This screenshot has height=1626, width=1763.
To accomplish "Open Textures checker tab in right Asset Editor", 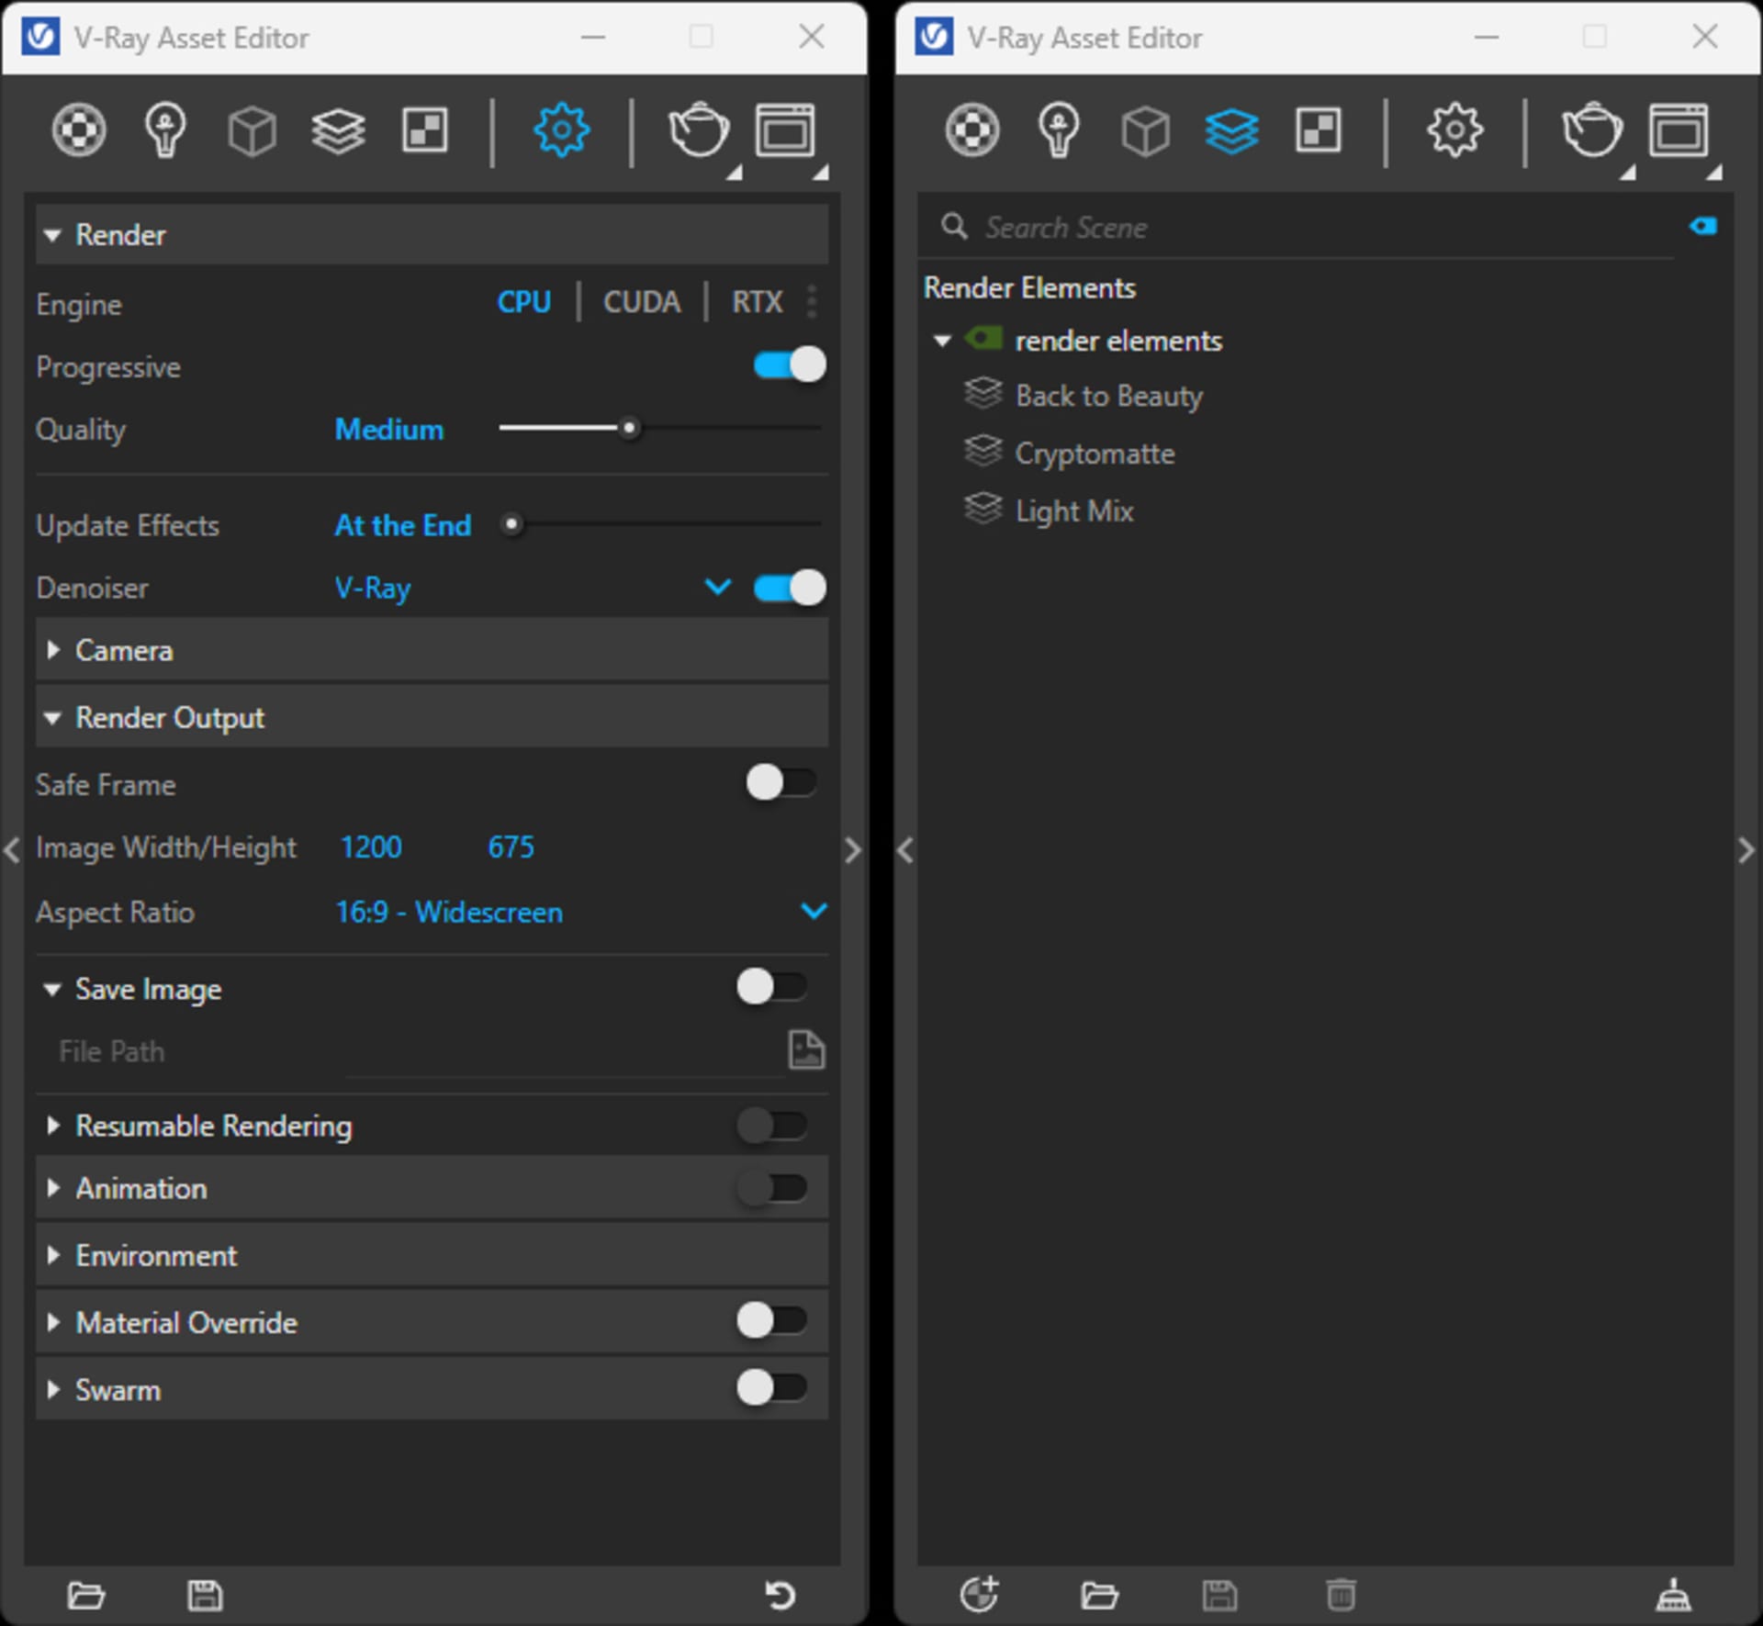I will [1319, 129].
